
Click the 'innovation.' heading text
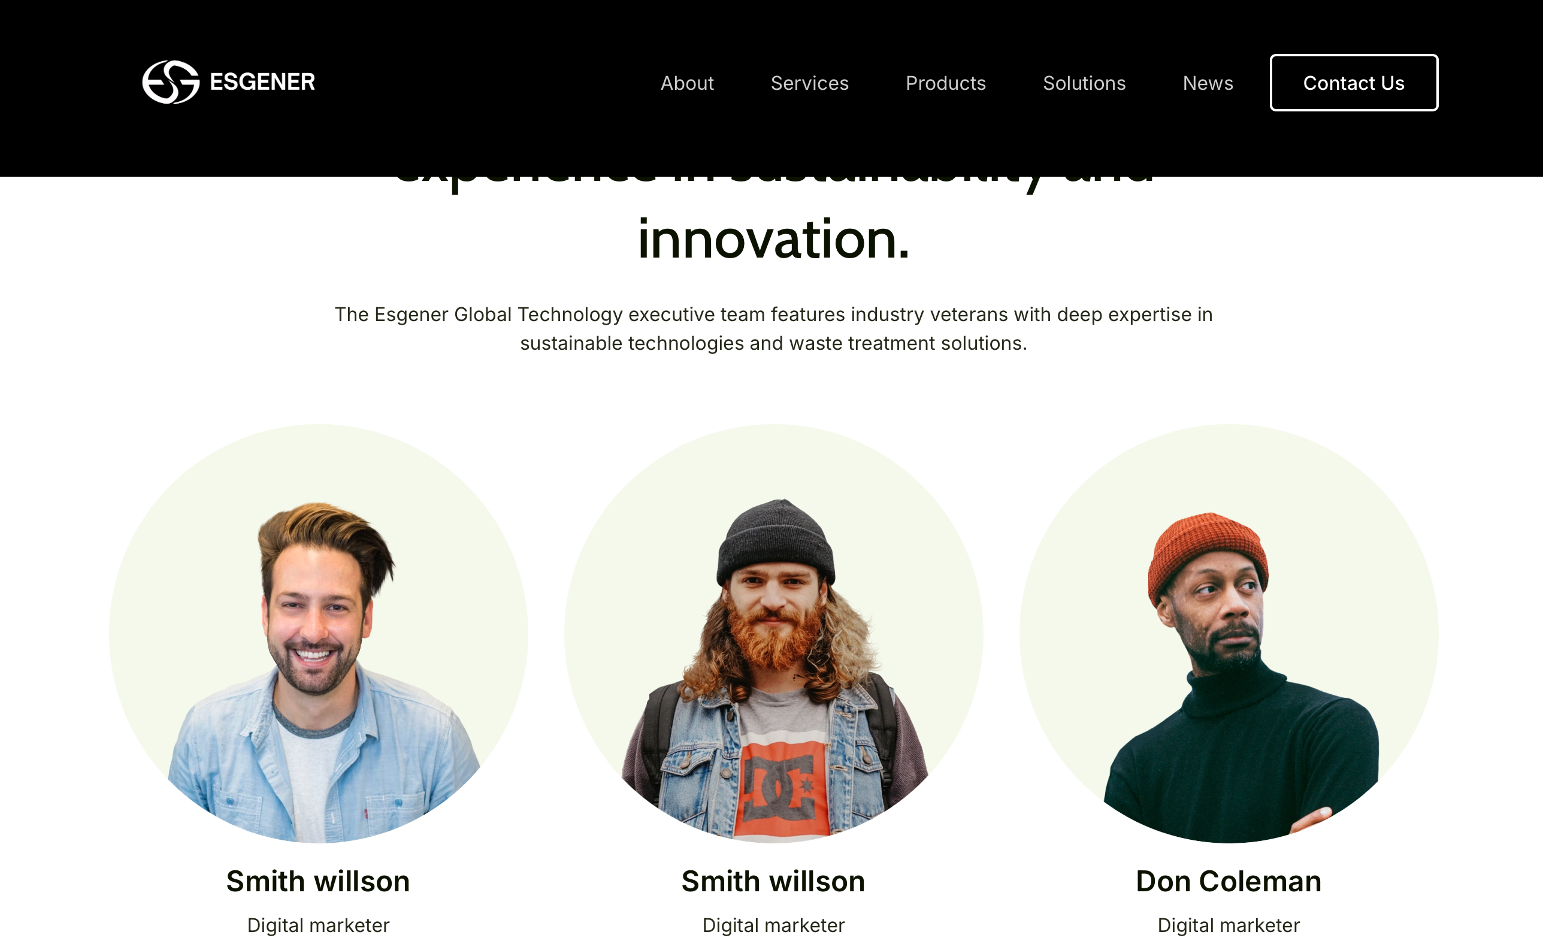coord(773,238)
